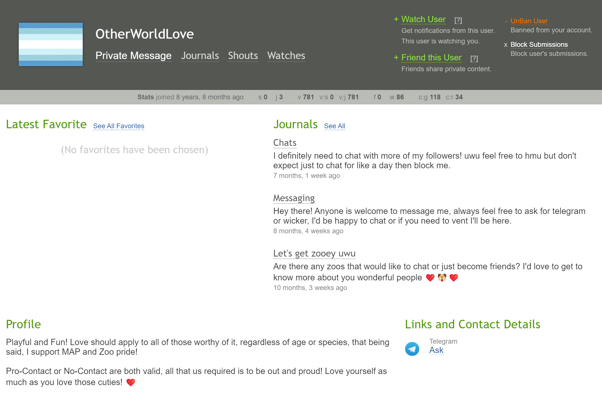Open See All Favorites
Image resolution: width=602 pixels, height=395 pixels.
(119, 126)
